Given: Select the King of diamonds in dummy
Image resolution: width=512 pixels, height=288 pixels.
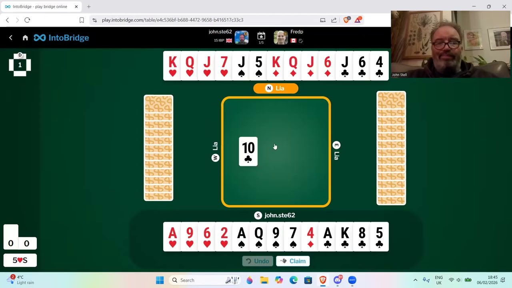Looking at the screenshot, I should pyautogui.click(x=276, y=66).
